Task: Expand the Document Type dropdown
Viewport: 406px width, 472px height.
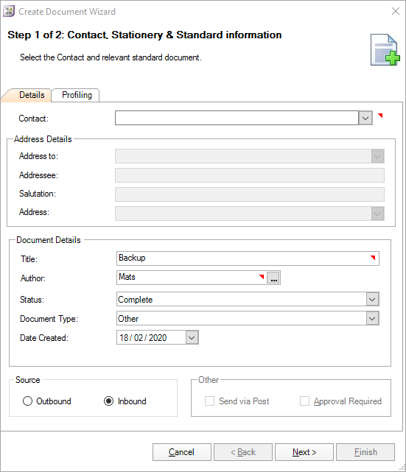Action: 372,319
